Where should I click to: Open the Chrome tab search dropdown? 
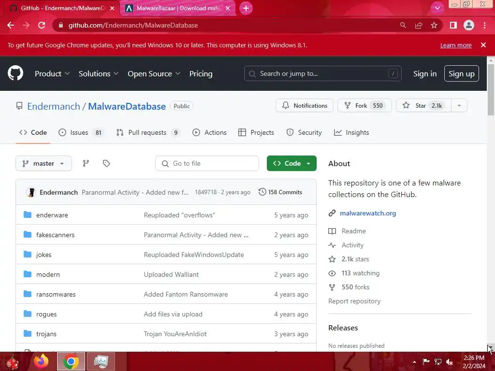pos(437,8)
